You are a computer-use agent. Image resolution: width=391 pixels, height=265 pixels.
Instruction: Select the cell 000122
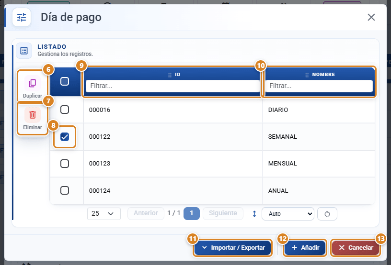pyautogui.click(x=173, y=137)
